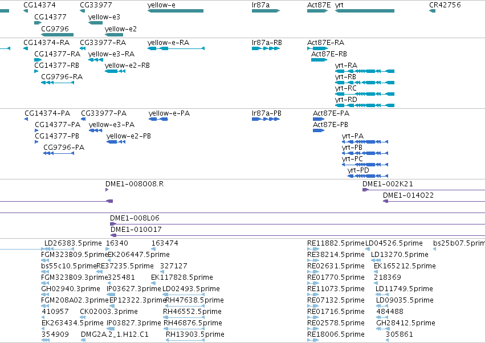The width and height of the screenshot is (485, 343).
Task: Open the GH02940.3prime EST label
Action: coord(71,288)
